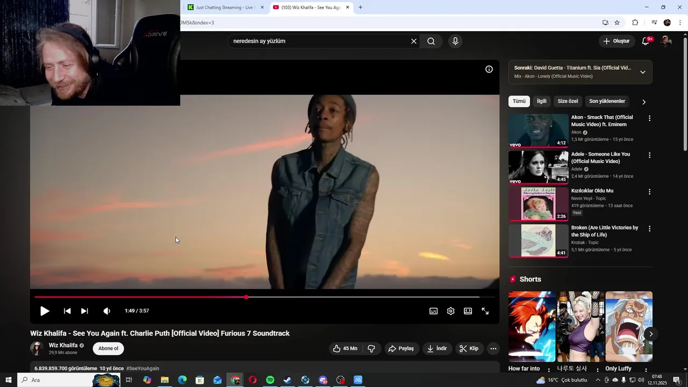Image resolution: width=688 pixels, height=387 pixels.
Task: Open Kızılcıklar Oldu Mu video thumbnail
Action: tap(538, 204)
